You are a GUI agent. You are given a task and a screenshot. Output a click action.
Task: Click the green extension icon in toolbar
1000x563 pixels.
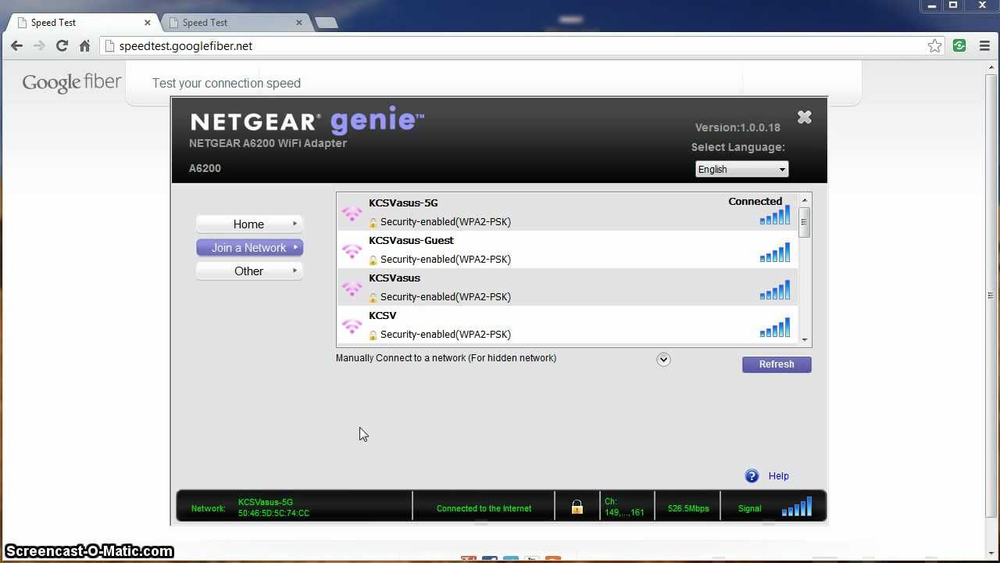(959, 46)
